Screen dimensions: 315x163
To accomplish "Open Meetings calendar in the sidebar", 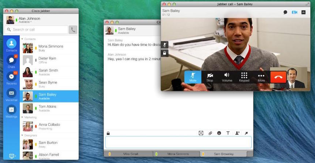I will click(x=11, y=111).
